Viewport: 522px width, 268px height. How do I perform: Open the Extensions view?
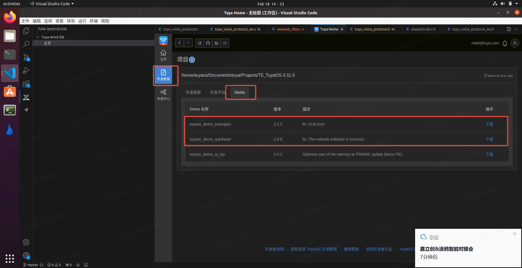click(x=26, y=84)
